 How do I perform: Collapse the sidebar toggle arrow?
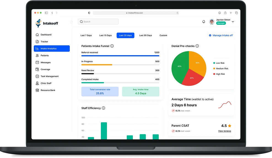(71, 22)
